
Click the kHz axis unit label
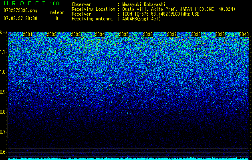(4, 32)
